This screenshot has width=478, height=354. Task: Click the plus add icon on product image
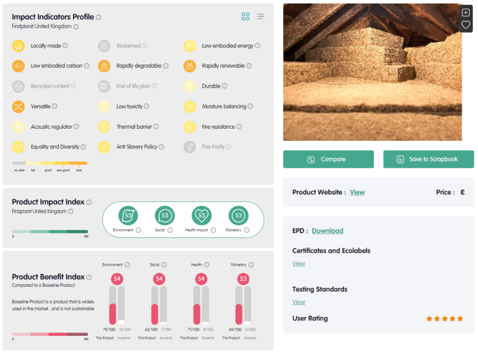click(465, 13)
